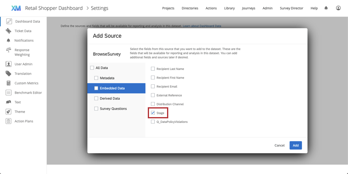Click the Response Weighting scale icon

pos(9,50)
